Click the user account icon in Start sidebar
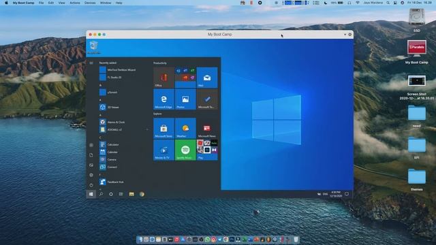The height and width of the screenshot is (245, 436). point(91,145)
